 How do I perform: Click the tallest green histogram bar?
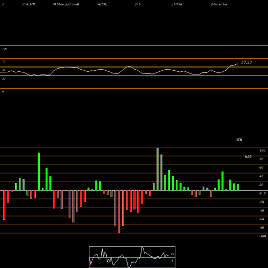pyautogui.click(x=158, y=169)
